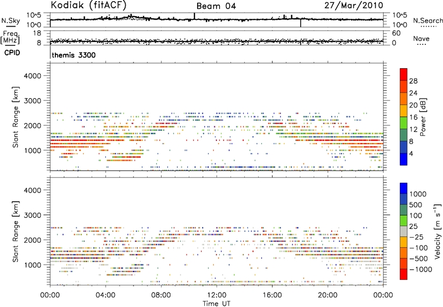This screenshot has height=307, width=443.
Task: Click the 'Kodiak (fitACF)' title text
Action: (89, 6)
